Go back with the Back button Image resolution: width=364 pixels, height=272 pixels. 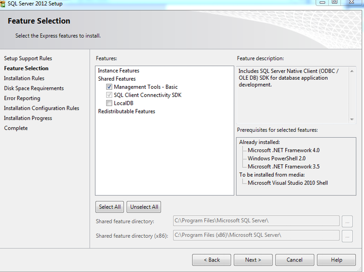coord(212,260)
